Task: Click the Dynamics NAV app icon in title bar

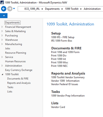Action: (x=2, y=3)
